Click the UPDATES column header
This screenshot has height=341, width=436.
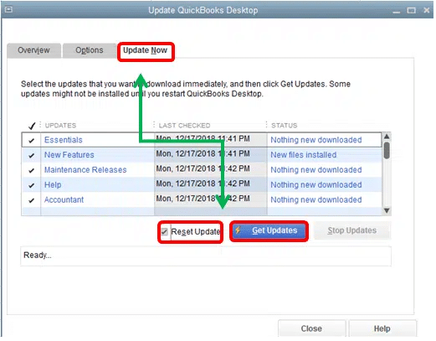coord(60,126)
